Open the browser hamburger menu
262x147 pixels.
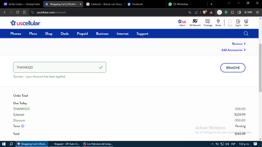(x=257, y=12)
